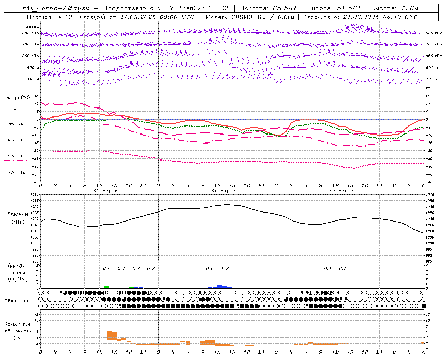Click the Облачность cloud cover label
444x355 pixels.
pos(18,301)
